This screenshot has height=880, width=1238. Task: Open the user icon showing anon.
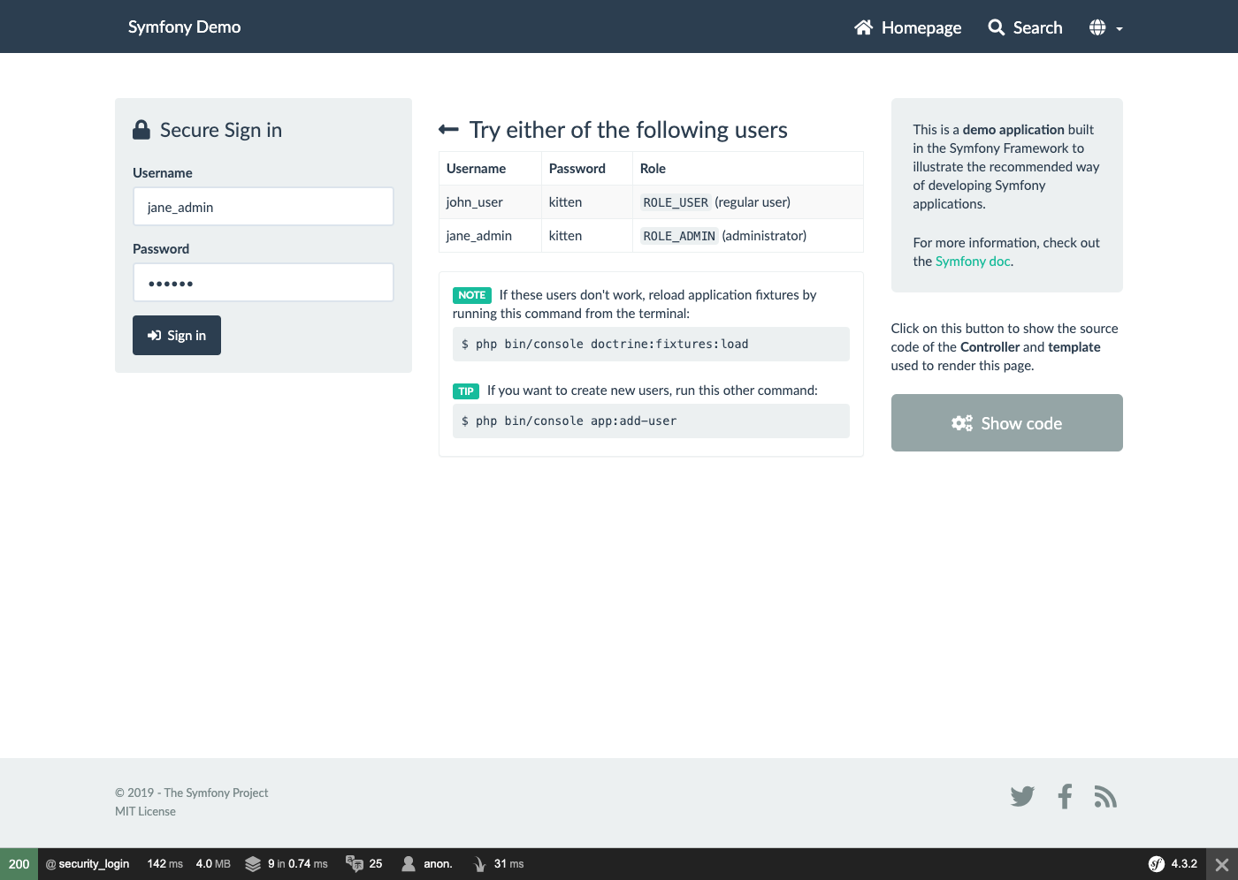pyautogui.click(x=409, y=864)
